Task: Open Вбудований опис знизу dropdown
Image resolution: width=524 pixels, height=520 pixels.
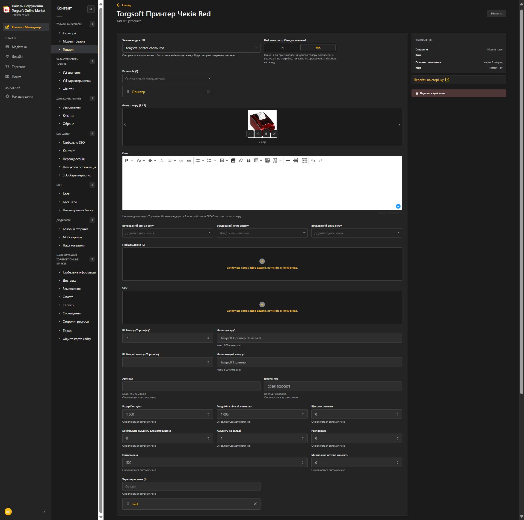Action: tap(357, 233)
